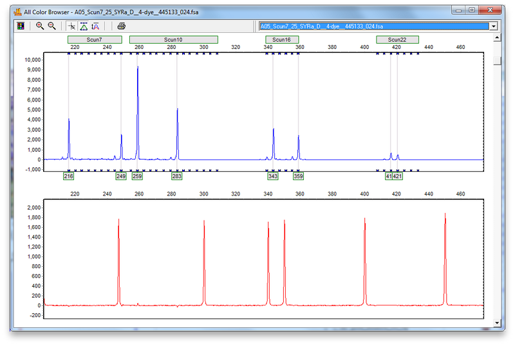Click the Scun10 marker label
This screenshot has height=346, width=515.
[x=173, y=40]
